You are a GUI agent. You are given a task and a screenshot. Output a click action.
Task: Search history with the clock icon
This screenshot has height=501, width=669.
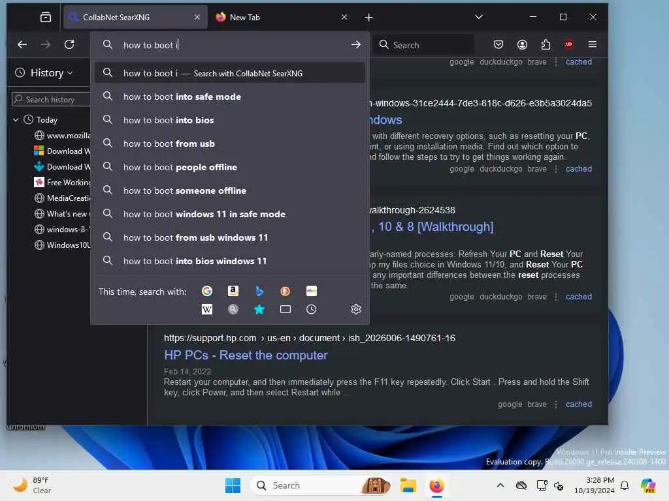point(312,309)
